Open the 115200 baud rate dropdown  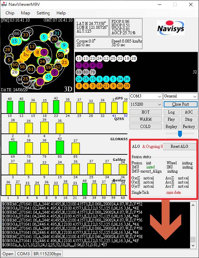click(x=146, y=104)
